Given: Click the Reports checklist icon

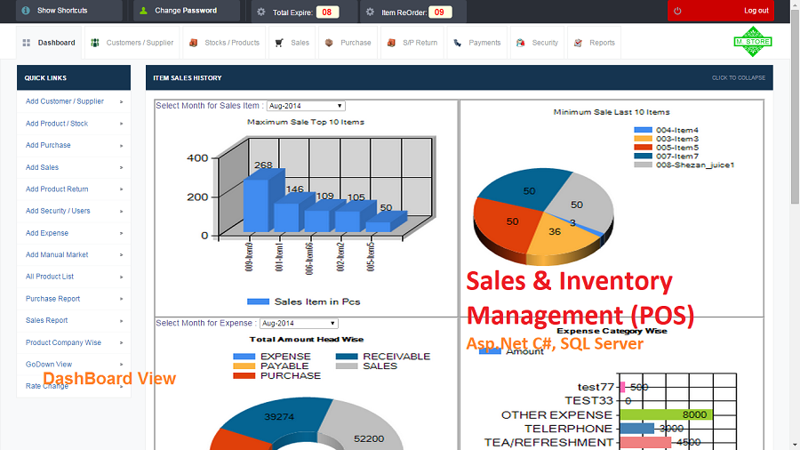Looking at the screenshot, I should 578,43.
